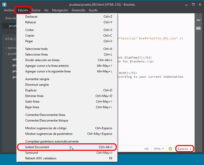Select Duplicar menu entry

coord(67,90)
